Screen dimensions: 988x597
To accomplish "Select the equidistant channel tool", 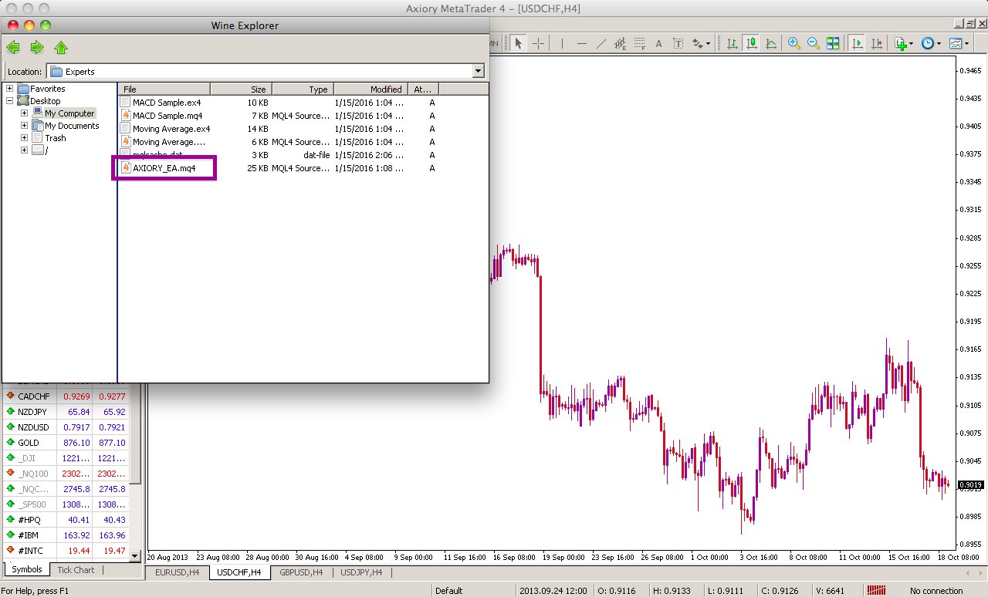I will 620,43.
